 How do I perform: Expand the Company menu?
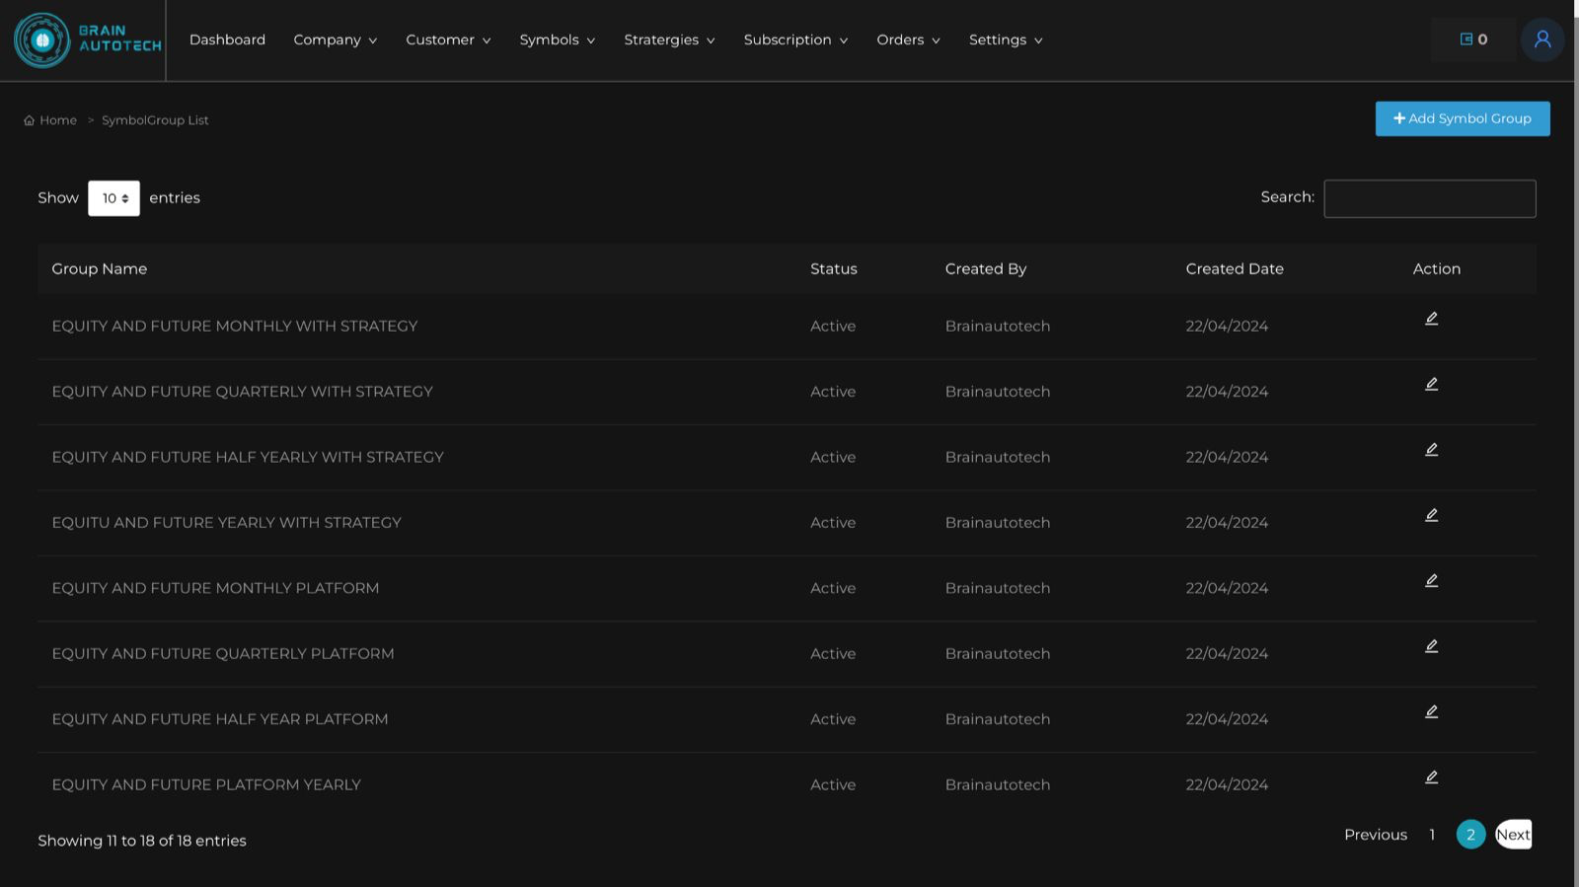[335, 40]
